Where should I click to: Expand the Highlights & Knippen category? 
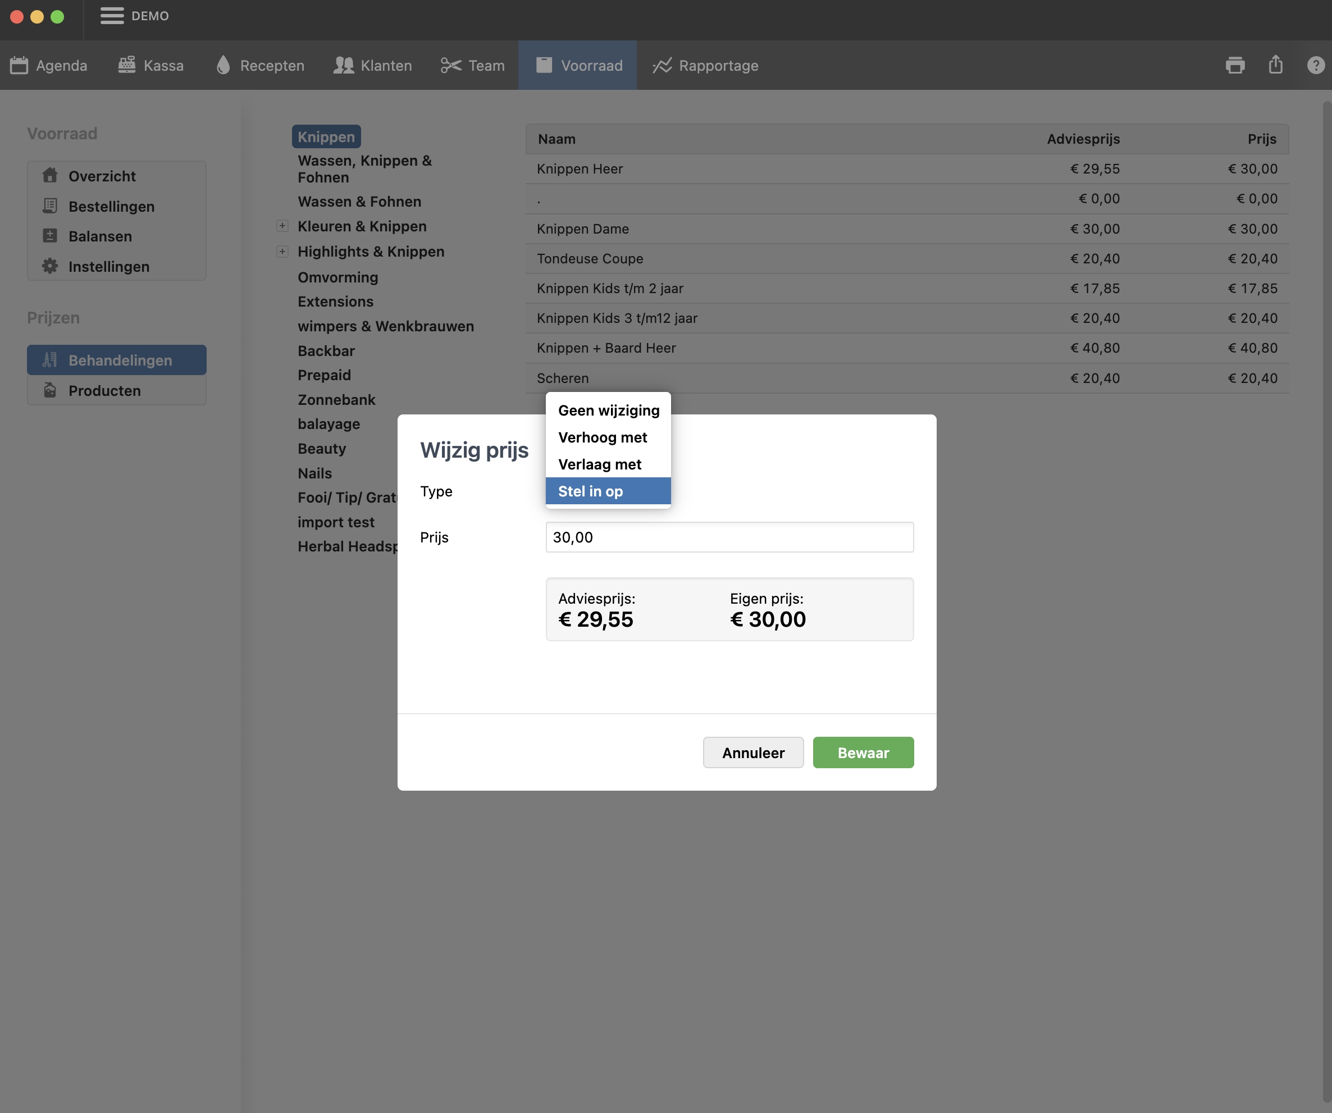click(282, 252)
